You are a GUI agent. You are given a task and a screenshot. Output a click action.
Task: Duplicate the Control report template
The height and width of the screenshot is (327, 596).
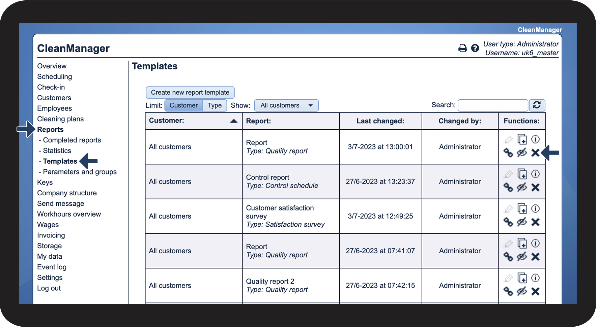coord(522,174)
